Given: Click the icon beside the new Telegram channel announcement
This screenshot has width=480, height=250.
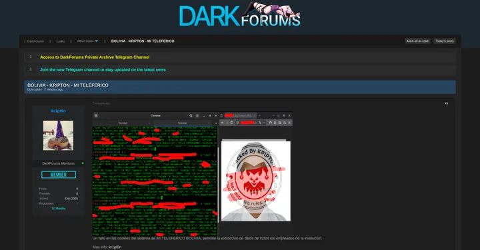Looking at the screenshot, I should (31, 69).
